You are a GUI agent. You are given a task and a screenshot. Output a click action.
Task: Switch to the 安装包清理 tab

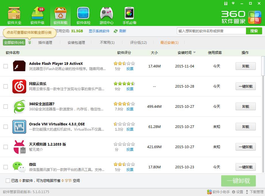pyautogui.click(x=76, y=43)
